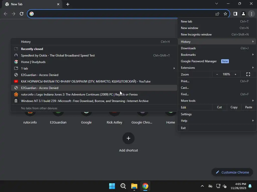The image size is (257, 192).
Task: Select New tab menu item
Action: pyautogui.click(x=217, y=21)
